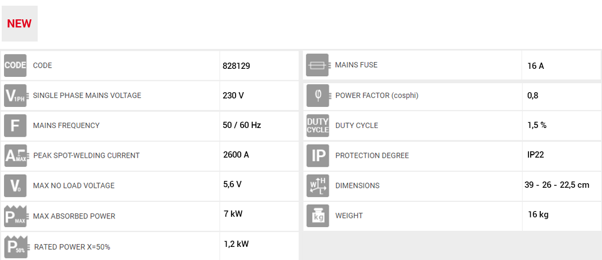The image size is (602, 260).
Task: Click the single phase voltage V1PH icon
Action: click(15, 96)
